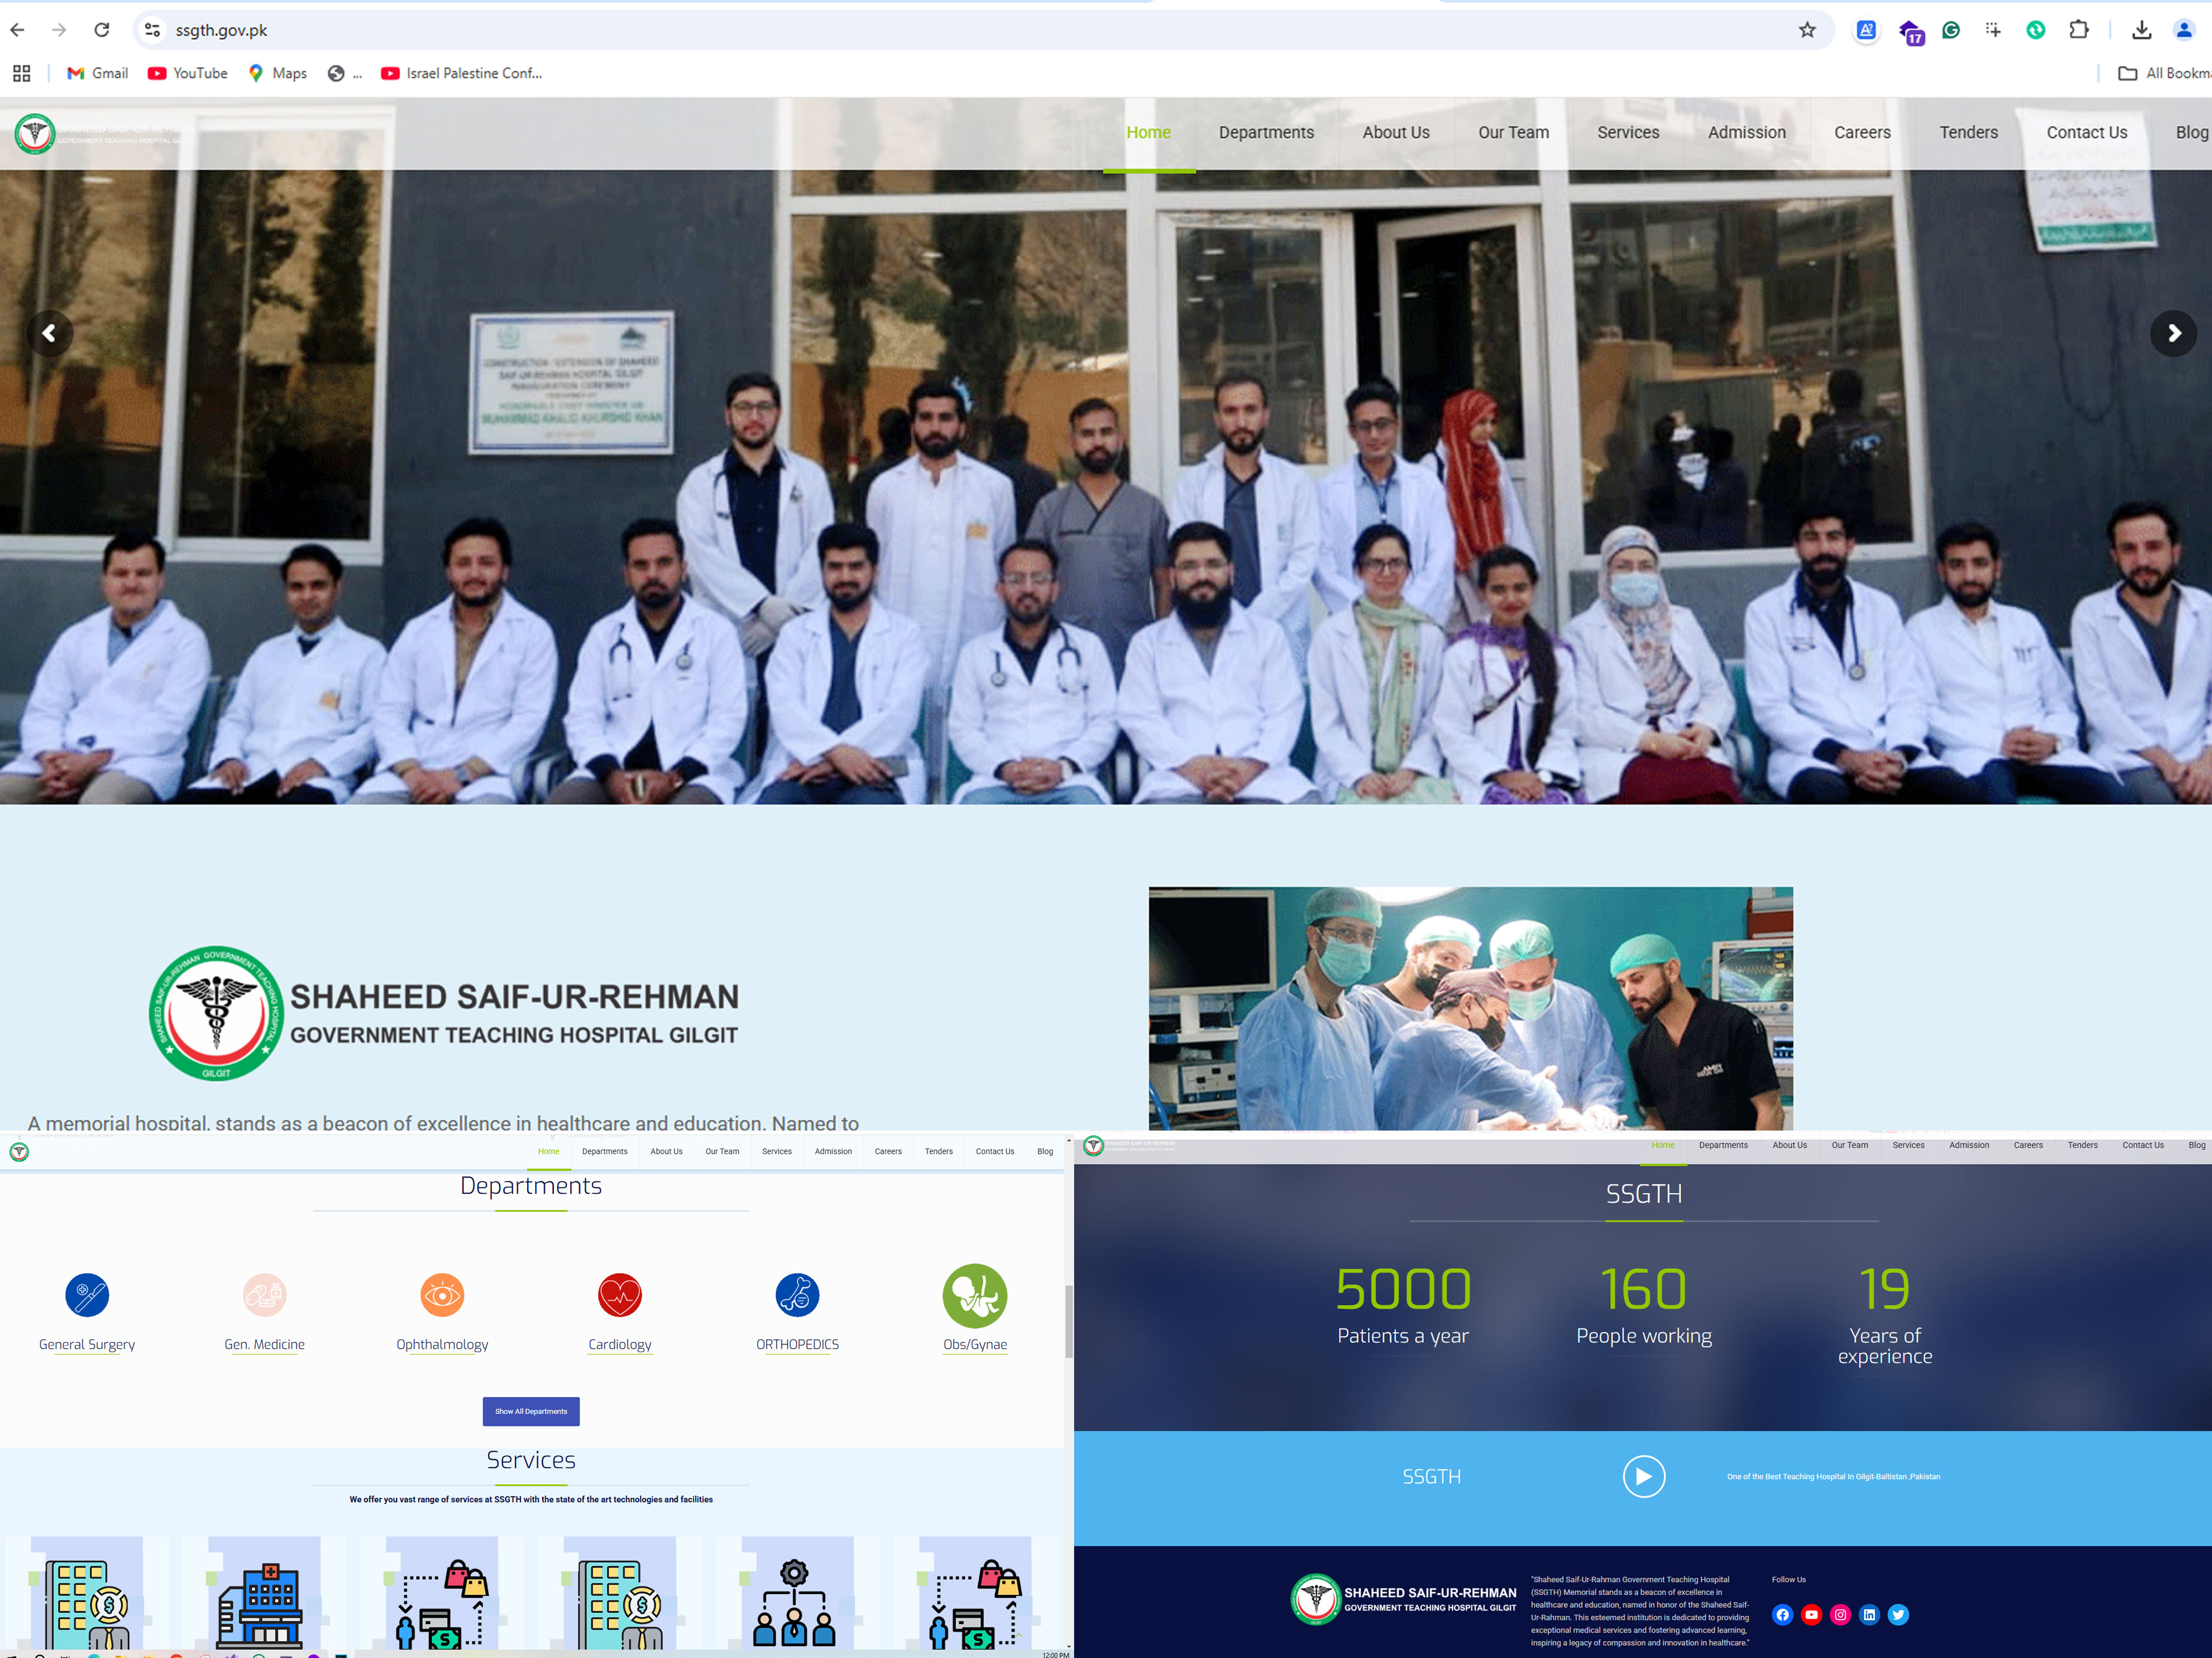
Task: Open the Twitter icon in footer
Action: click(1898, 1614)
